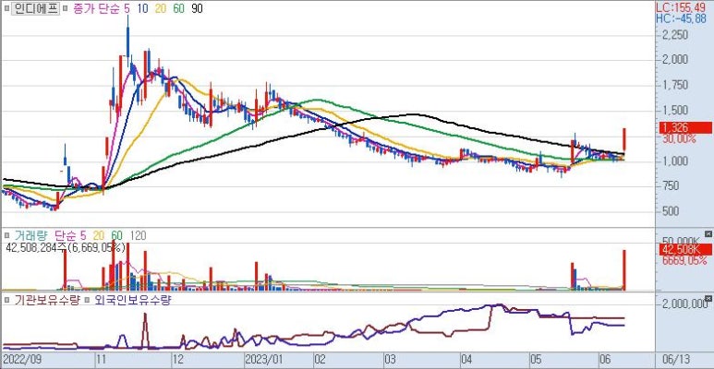This screenshot has height=369, width=714.
Task: Click the 06/13 current date label
Action: [677, 359]
